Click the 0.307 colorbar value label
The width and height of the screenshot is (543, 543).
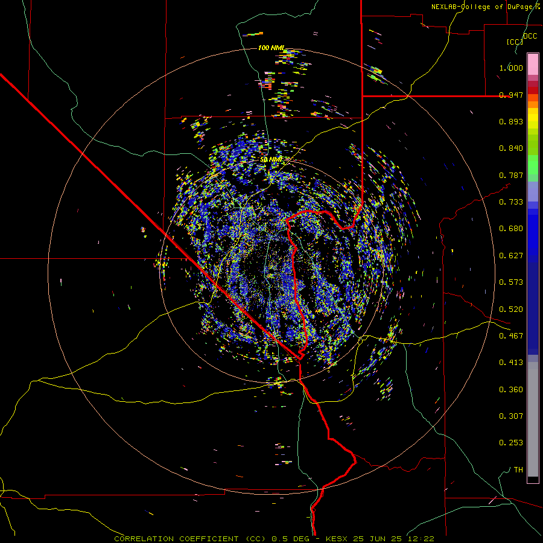[511, 416]
